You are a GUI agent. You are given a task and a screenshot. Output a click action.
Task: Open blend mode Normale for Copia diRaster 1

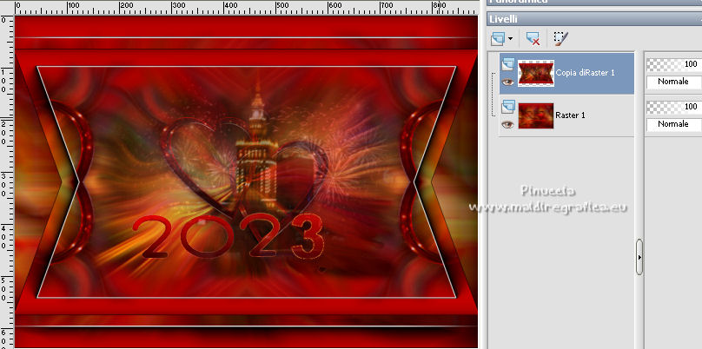coord(674,82)
